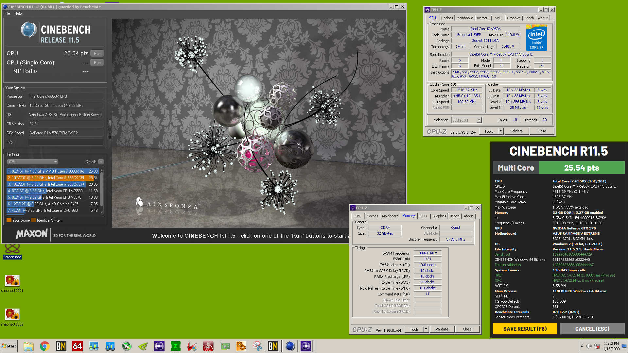628x353 pixels.
Task: Open the Ranking CPU dropdown
Action: click(32, 162)
